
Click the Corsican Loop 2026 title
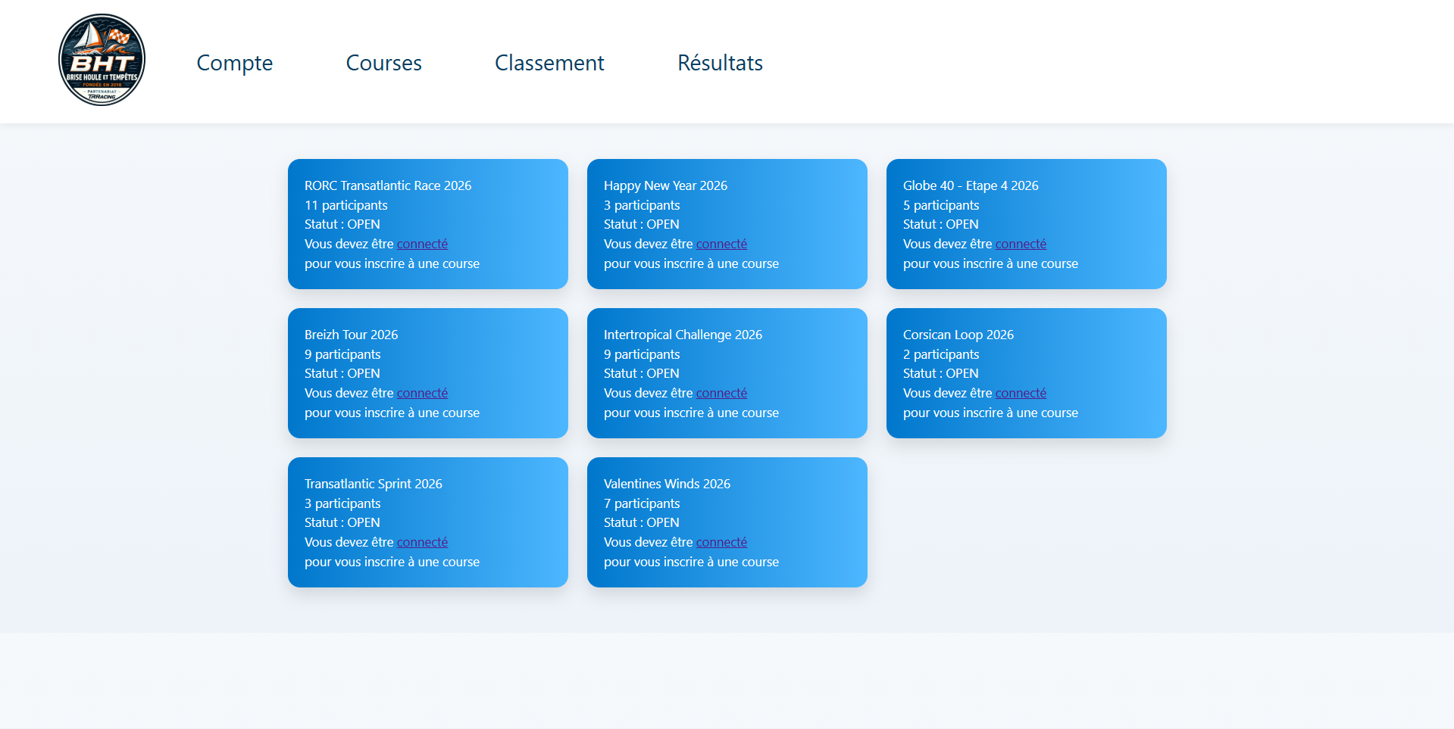coord(958,335)
